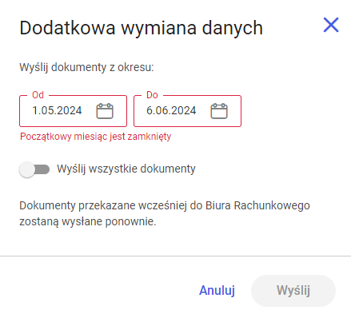Click the Wyślij dokumenty z okresu label
Viewport: 351px width, 322px height.
tap(86, 67)
